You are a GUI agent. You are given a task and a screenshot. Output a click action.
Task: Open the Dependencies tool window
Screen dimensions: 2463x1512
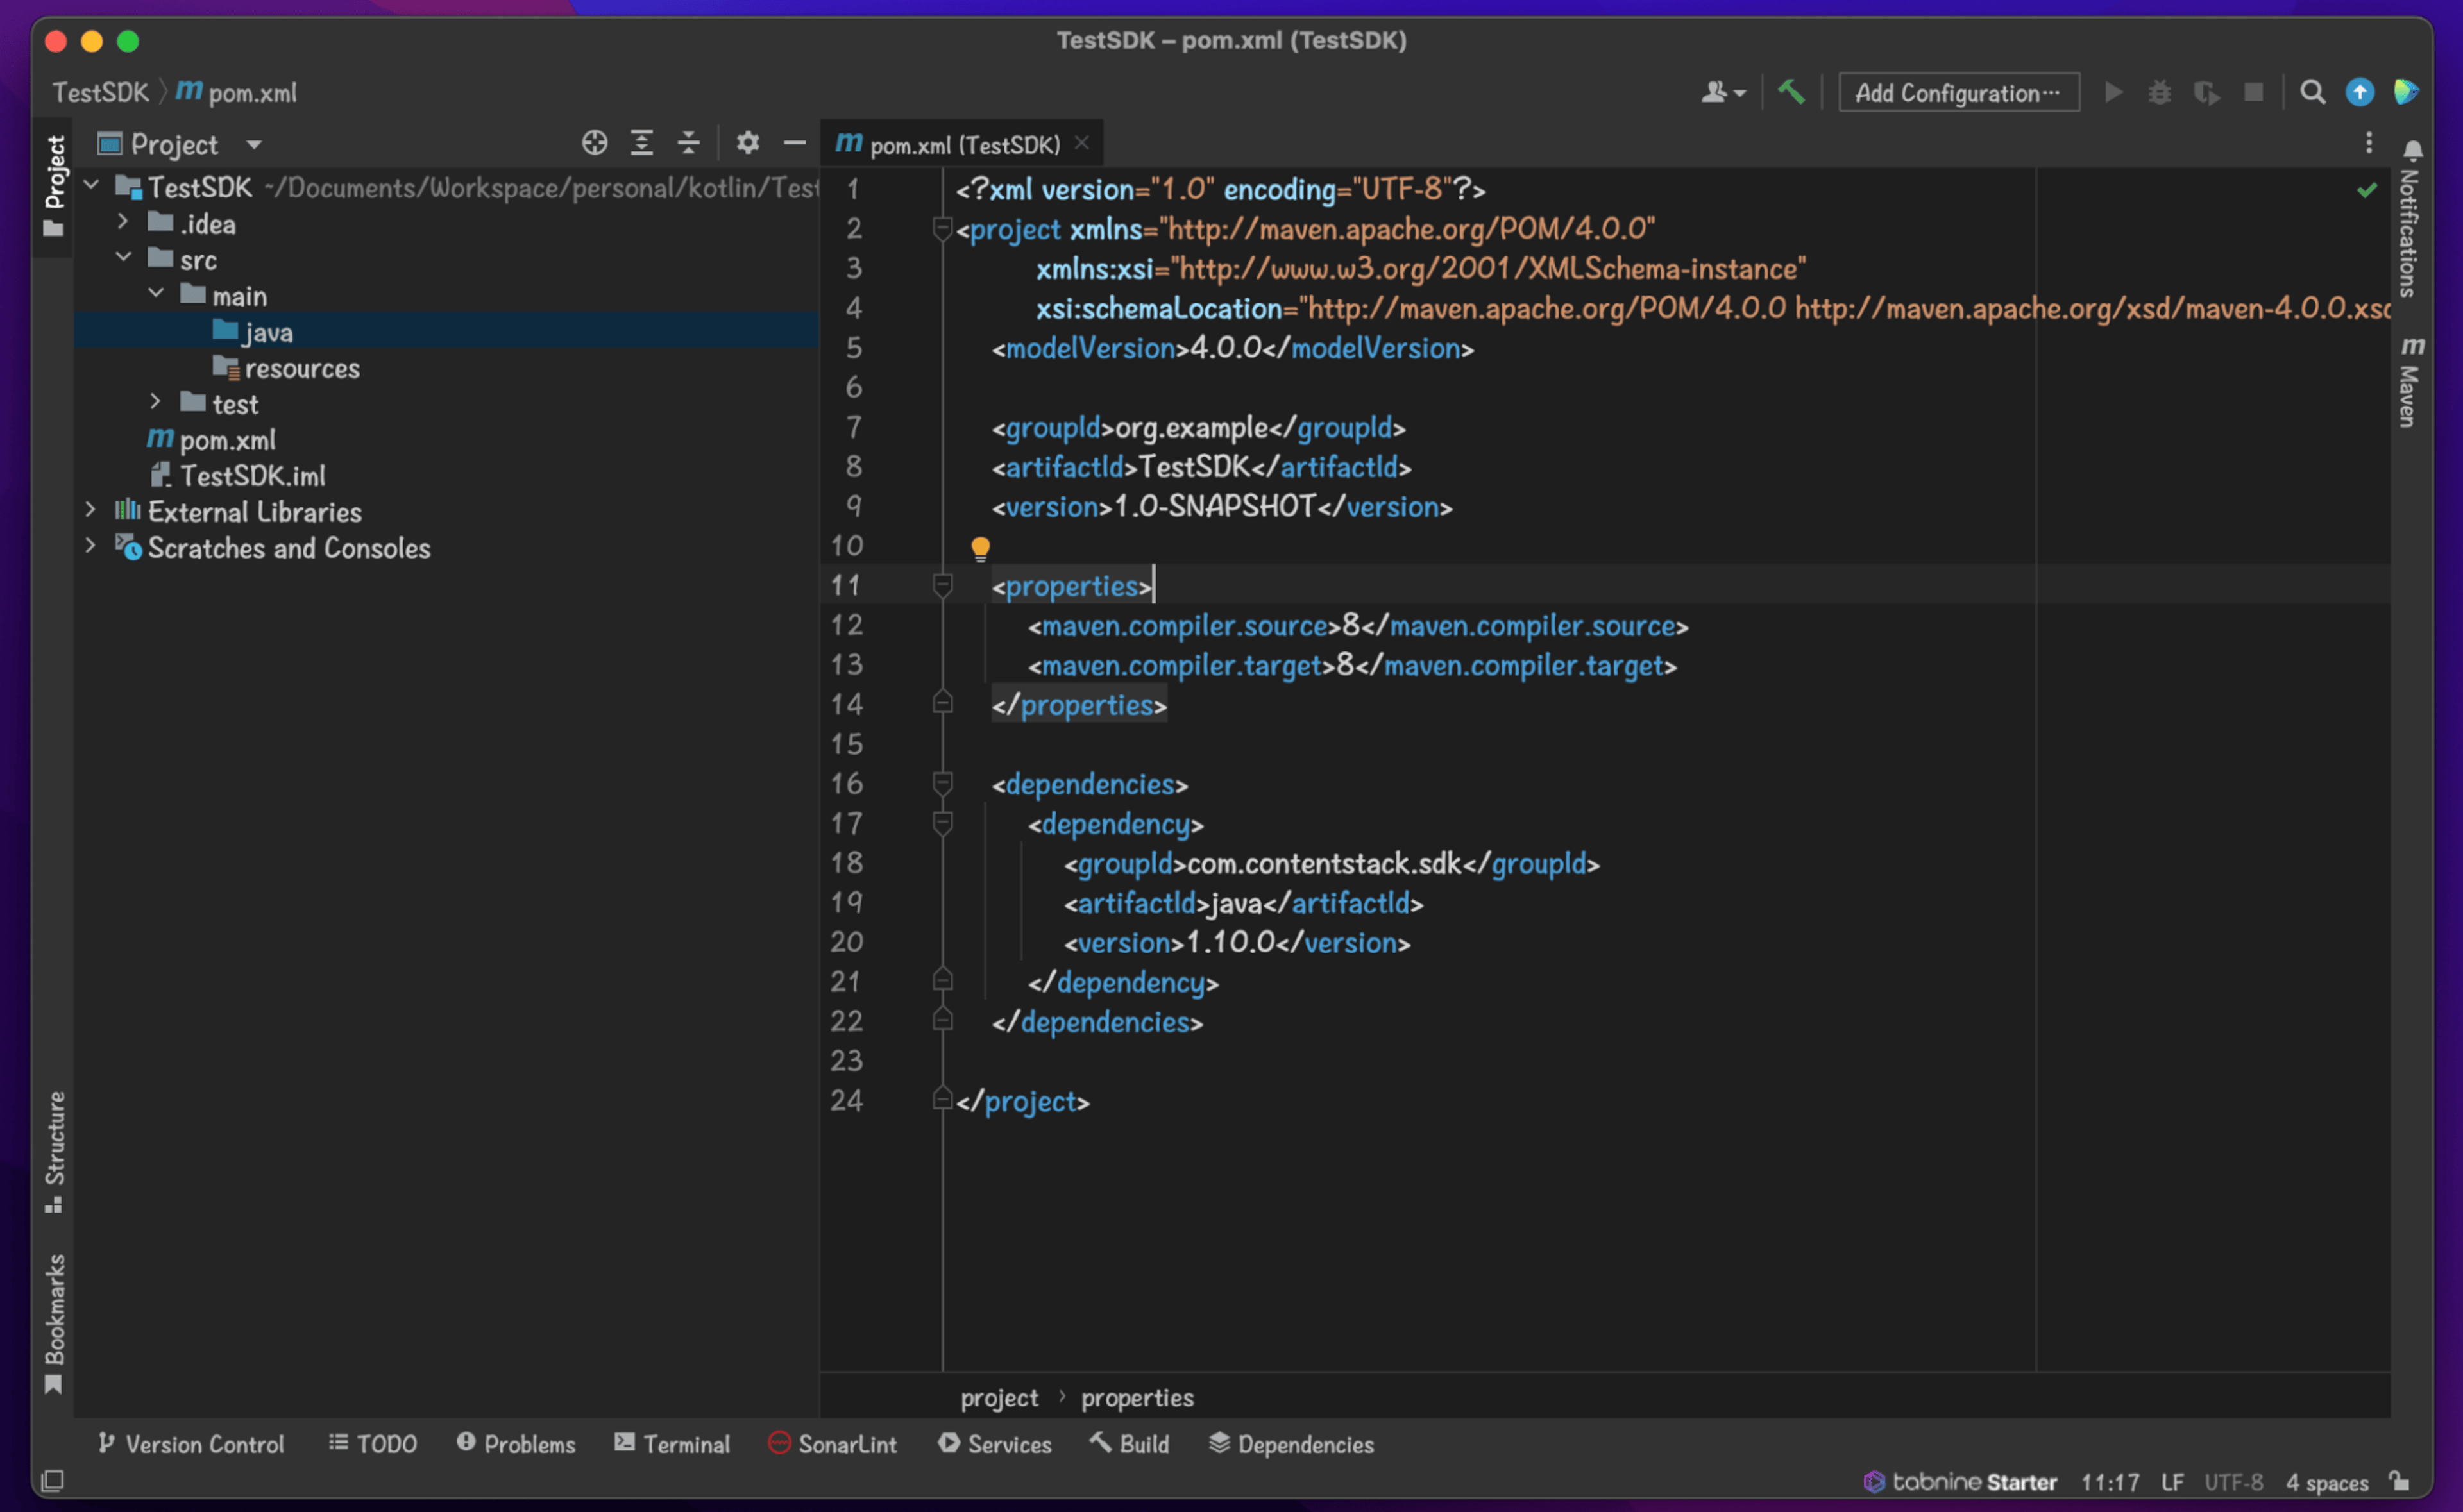1291,1443
